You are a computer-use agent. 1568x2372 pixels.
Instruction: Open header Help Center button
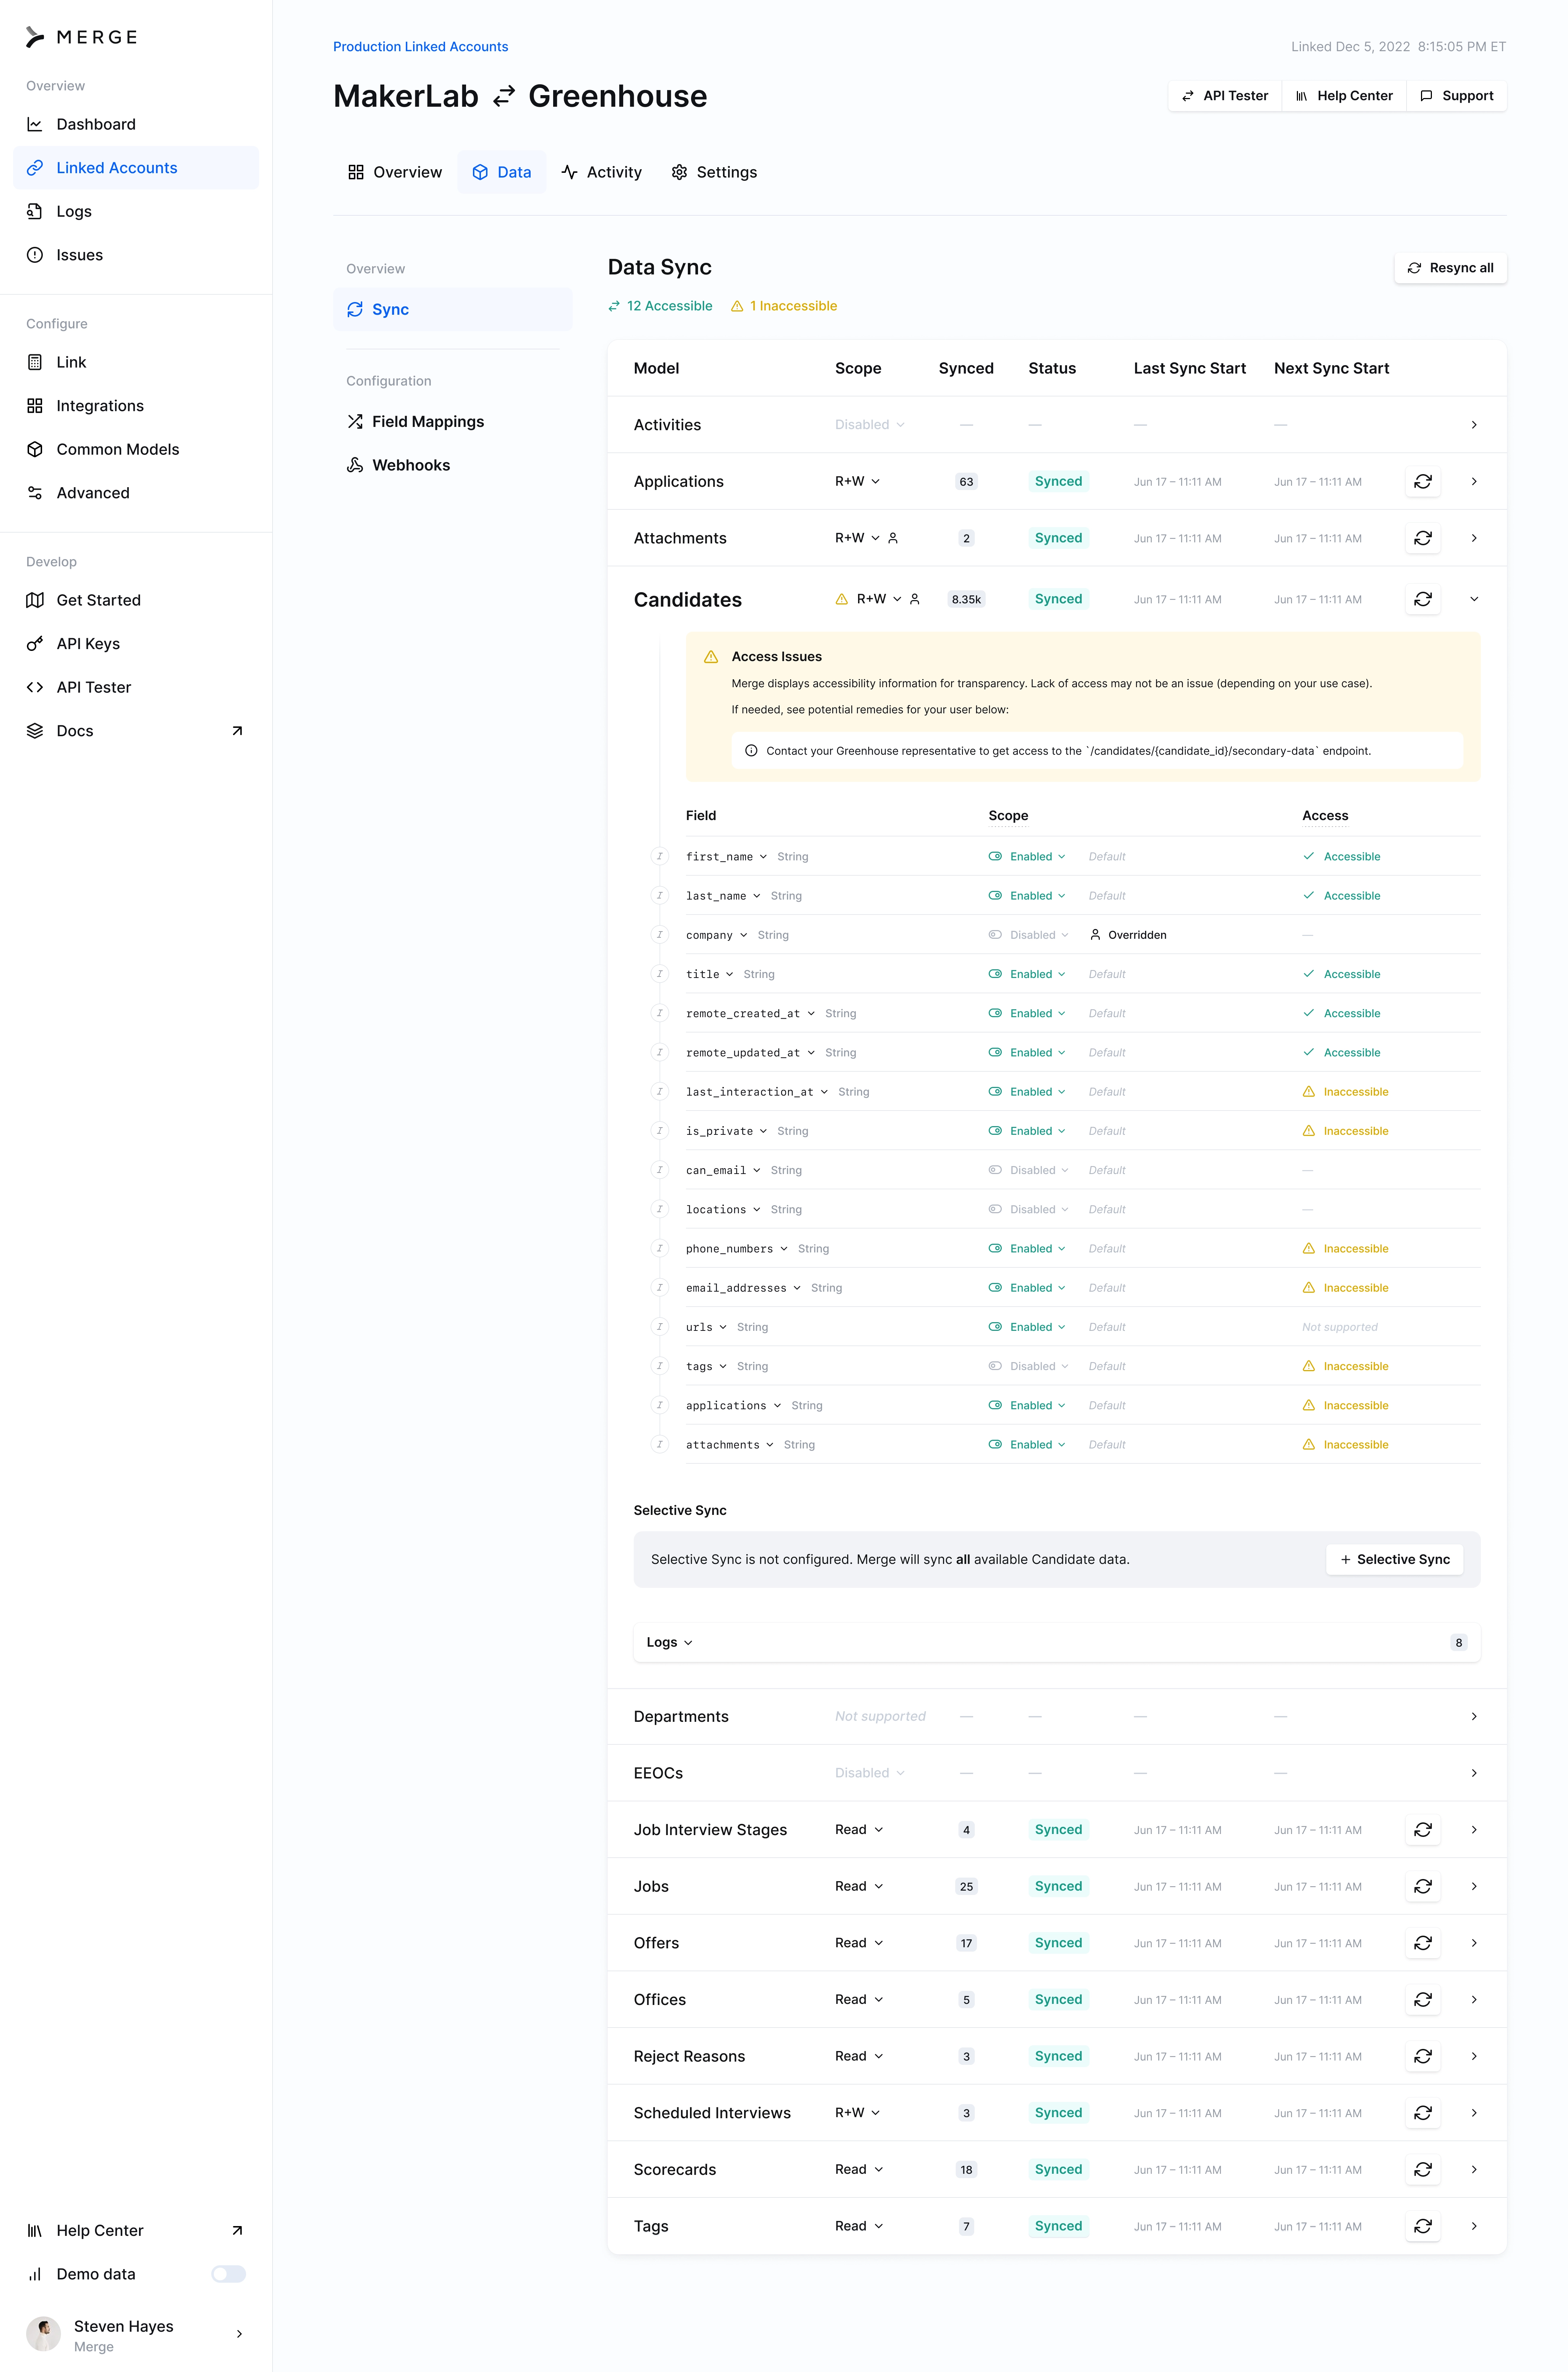coord(1344,96)
